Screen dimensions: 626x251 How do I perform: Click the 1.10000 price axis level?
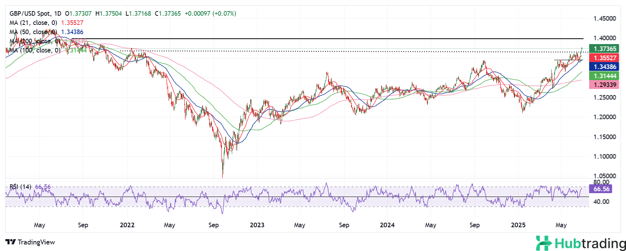tap(605, 156)
